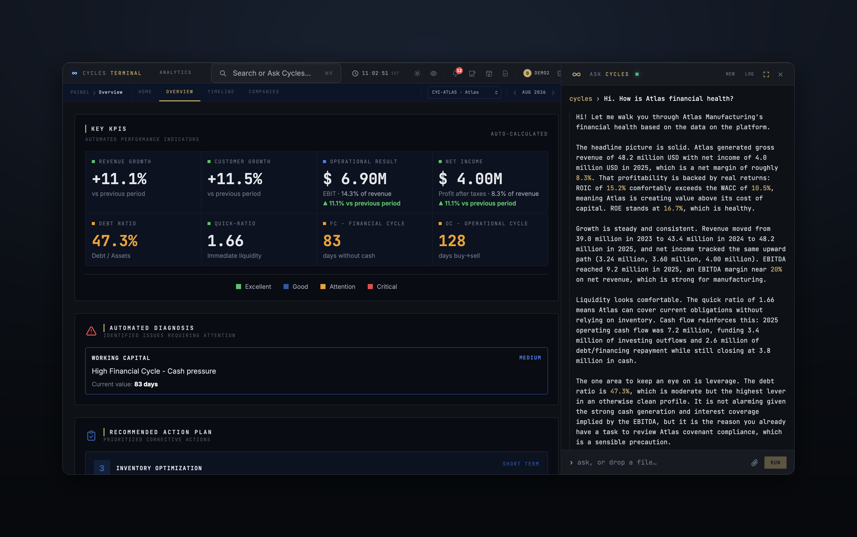Click the magnifier icon in search box
This screenshot has width=857, height=537.
click(223, 73)
